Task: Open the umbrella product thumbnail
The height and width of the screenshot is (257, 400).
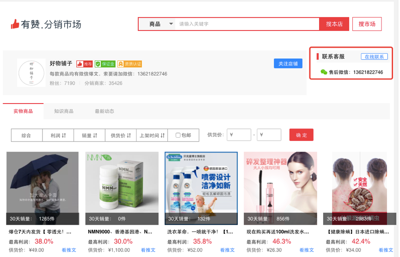Action: coord(43,189)
